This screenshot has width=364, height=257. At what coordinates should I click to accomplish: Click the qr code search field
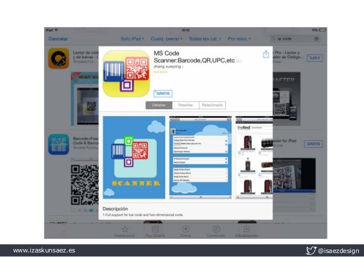tap(295, 39)
